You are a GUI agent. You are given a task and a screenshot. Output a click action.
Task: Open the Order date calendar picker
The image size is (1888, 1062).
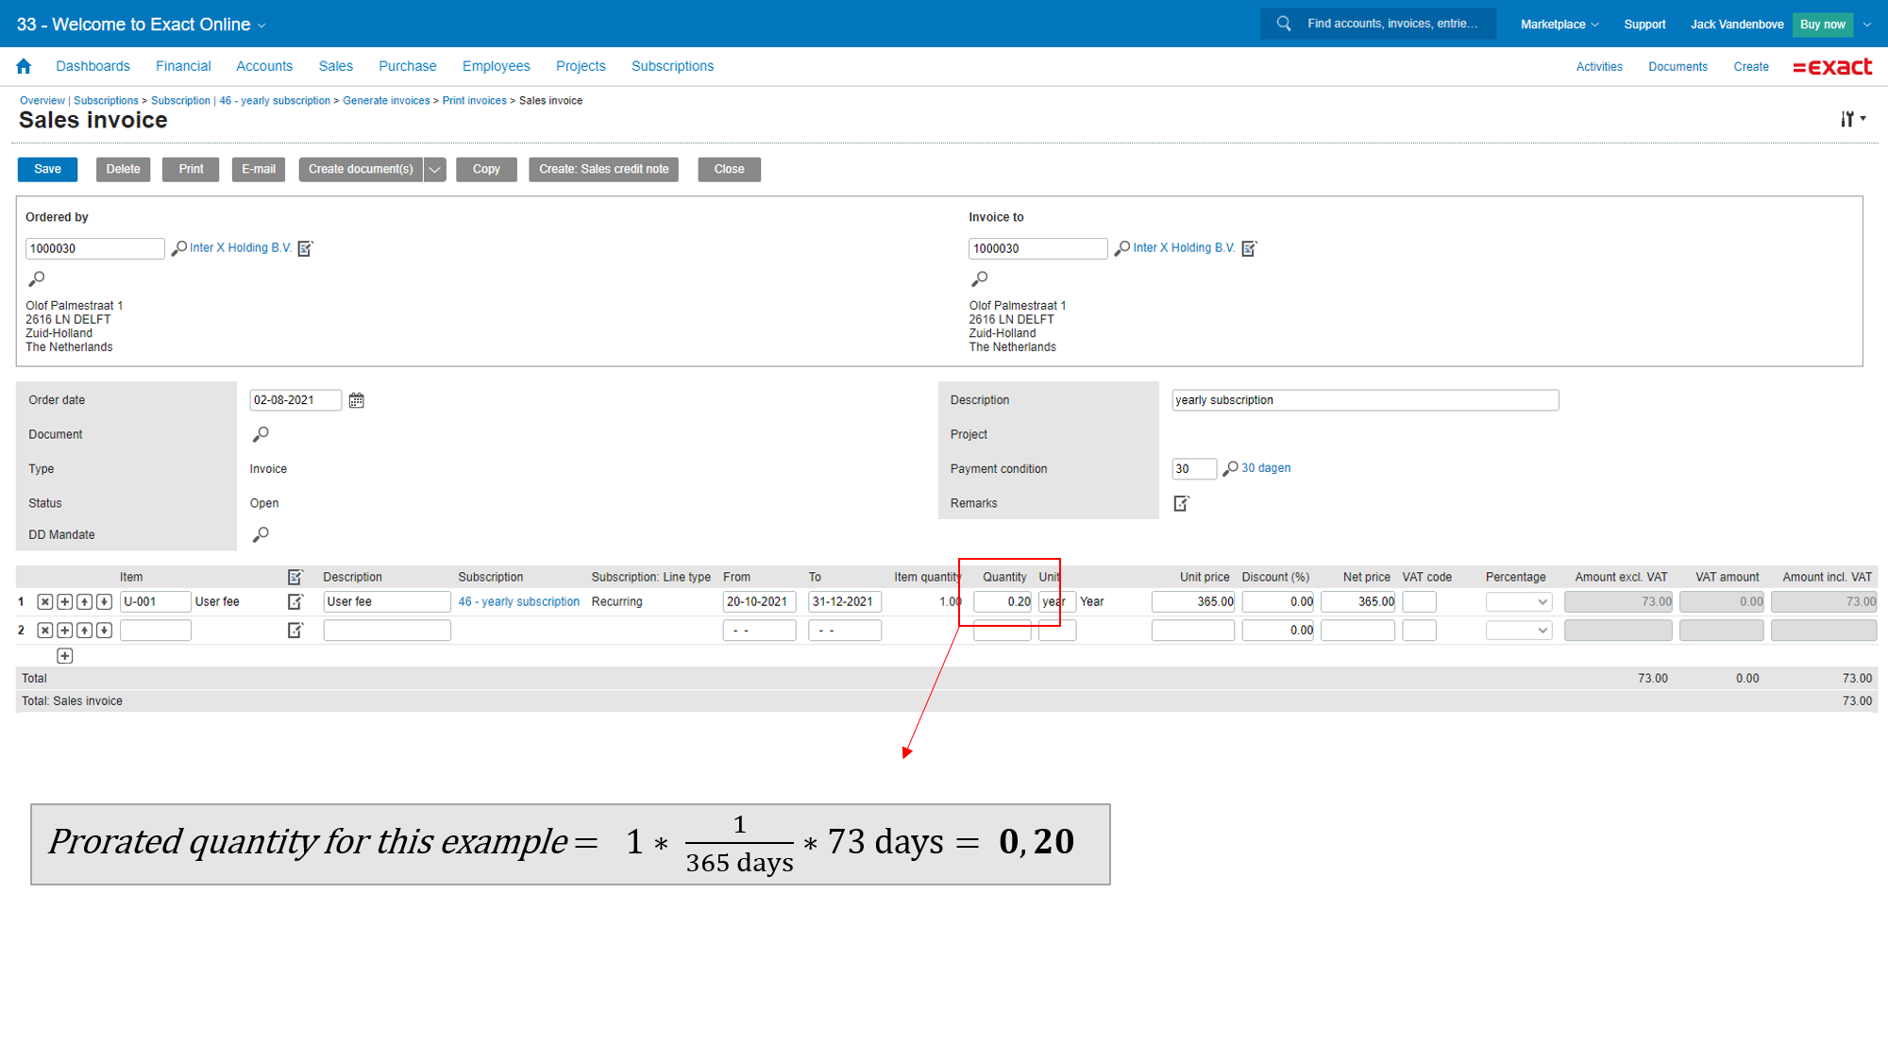pos(356,400)
